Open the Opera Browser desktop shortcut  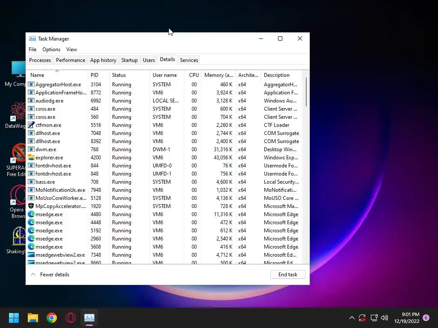click(x=17, y=202)
